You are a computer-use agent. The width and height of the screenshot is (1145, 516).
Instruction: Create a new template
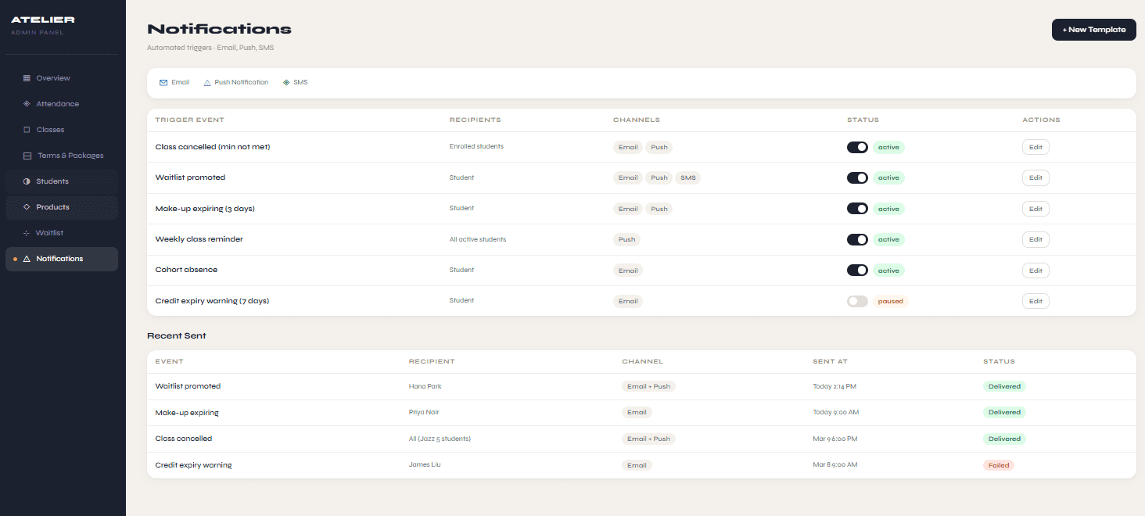(x=1093, y=30)
